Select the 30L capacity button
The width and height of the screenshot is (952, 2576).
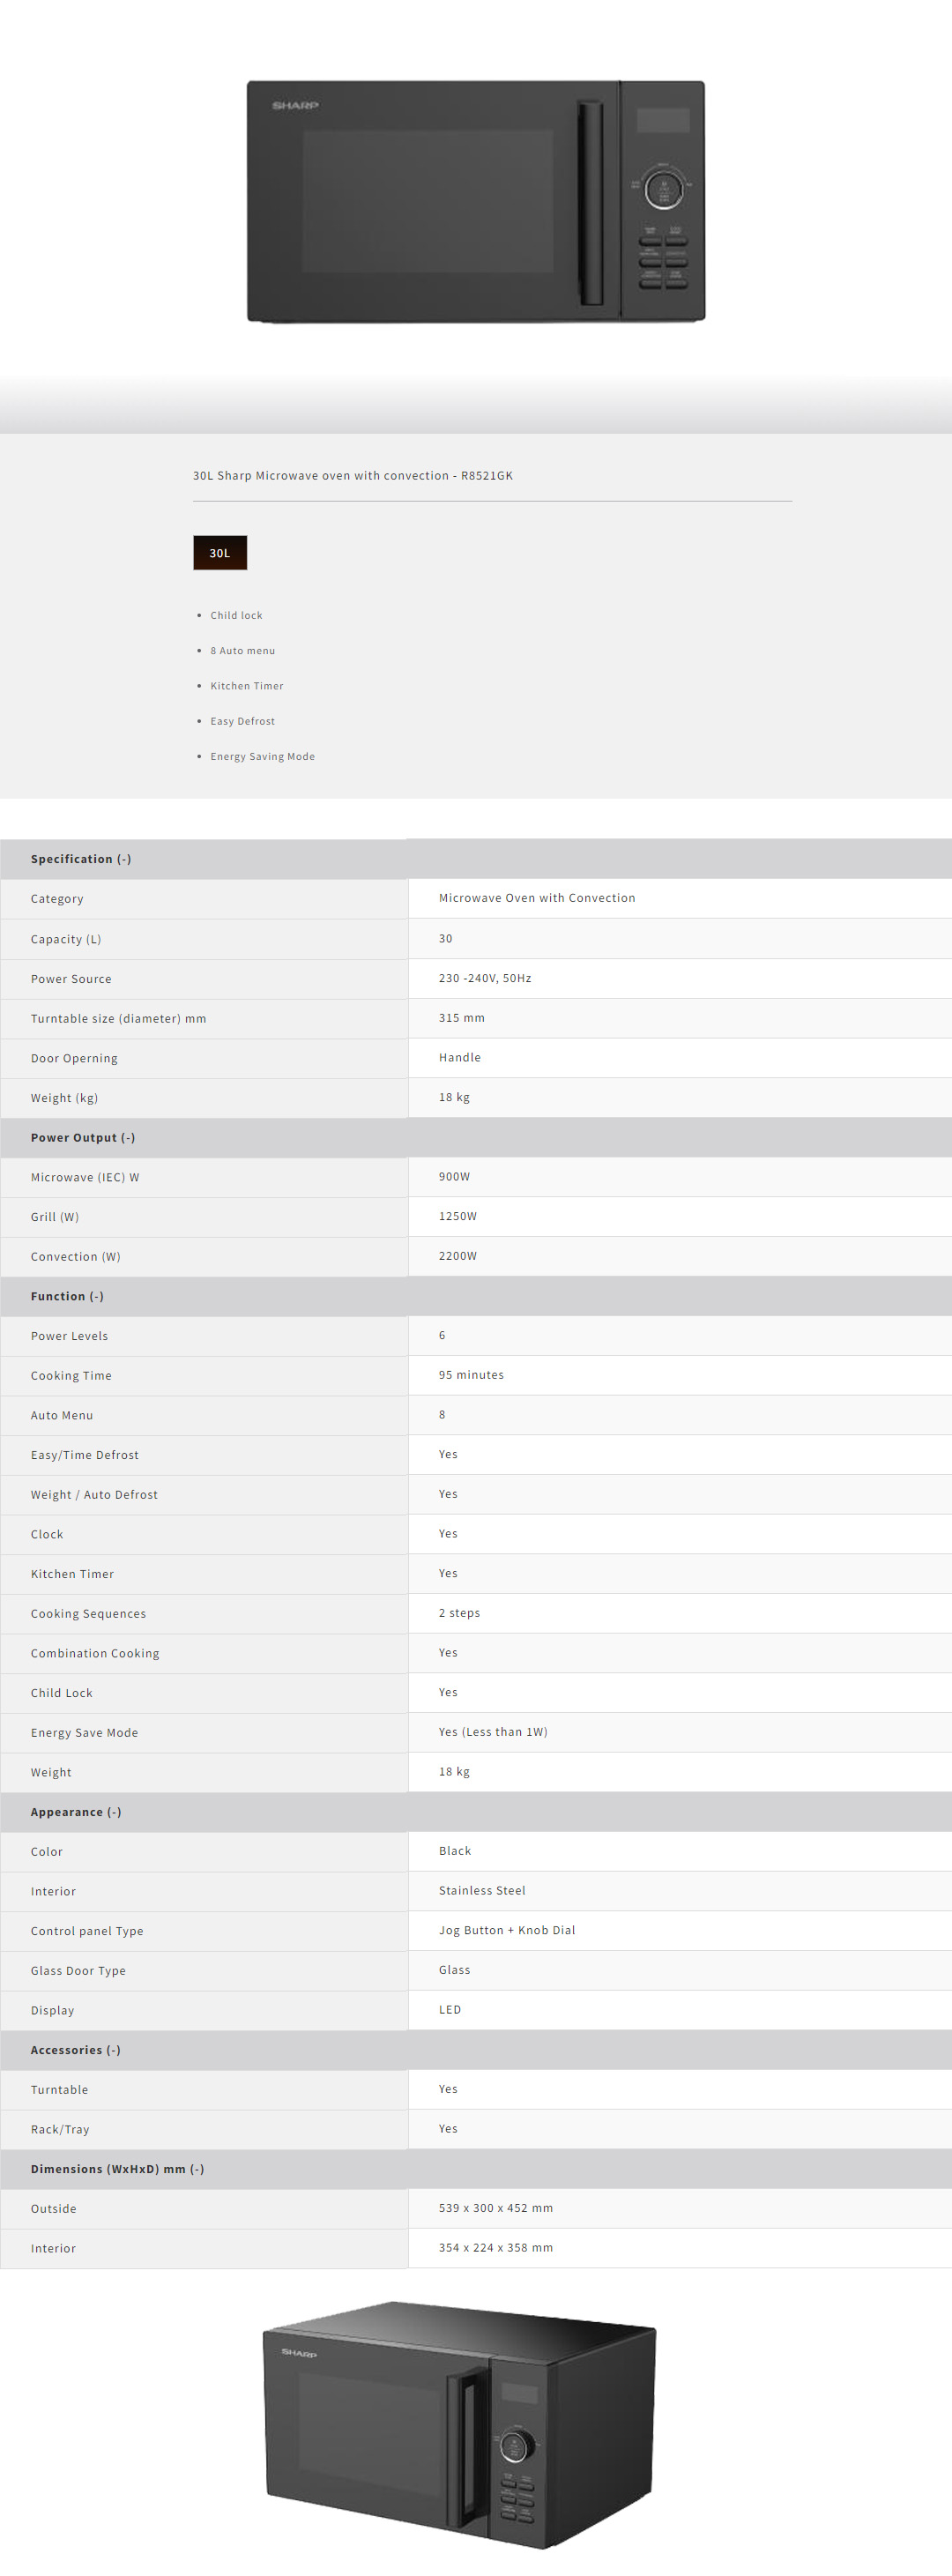[220, 553]
